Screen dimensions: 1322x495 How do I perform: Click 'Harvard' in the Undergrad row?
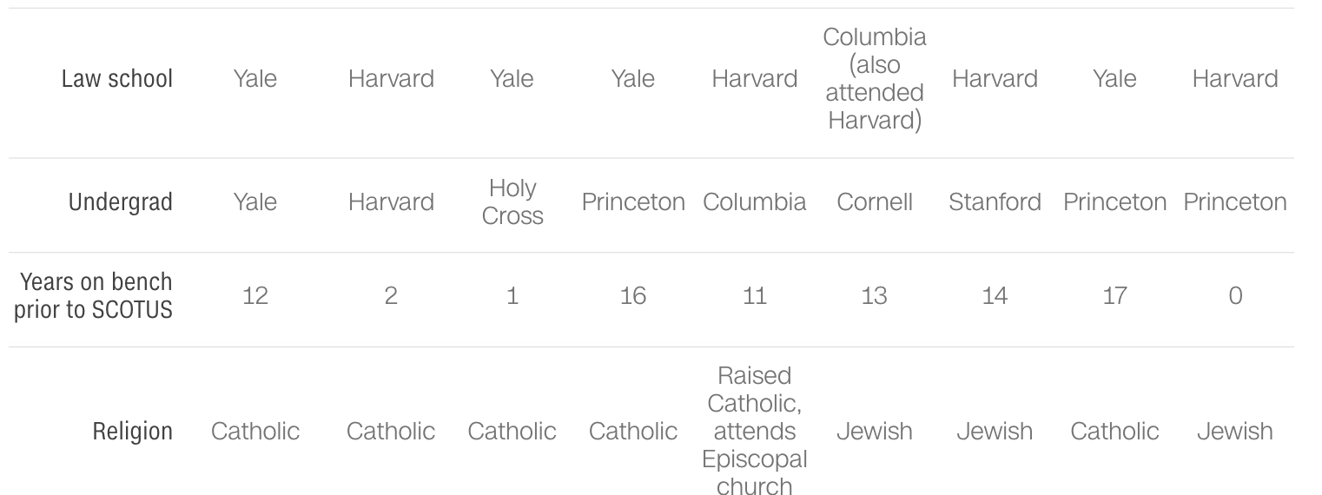(x=391, y=202)
